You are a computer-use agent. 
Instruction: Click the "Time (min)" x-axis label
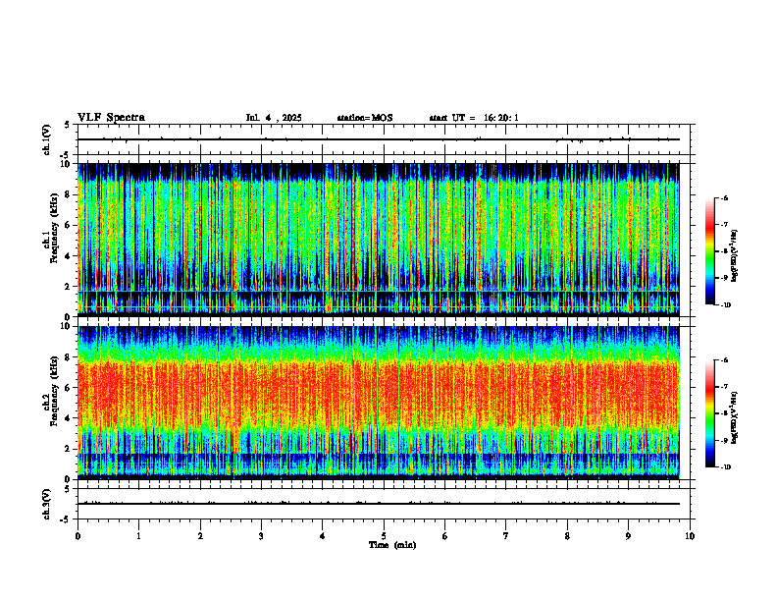[392, 545]
